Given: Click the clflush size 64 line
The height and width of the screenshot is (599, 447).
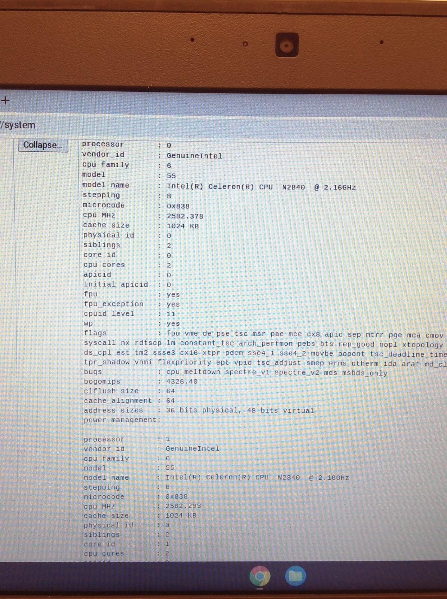Looking at the screenshot, I should click(129, 391).
